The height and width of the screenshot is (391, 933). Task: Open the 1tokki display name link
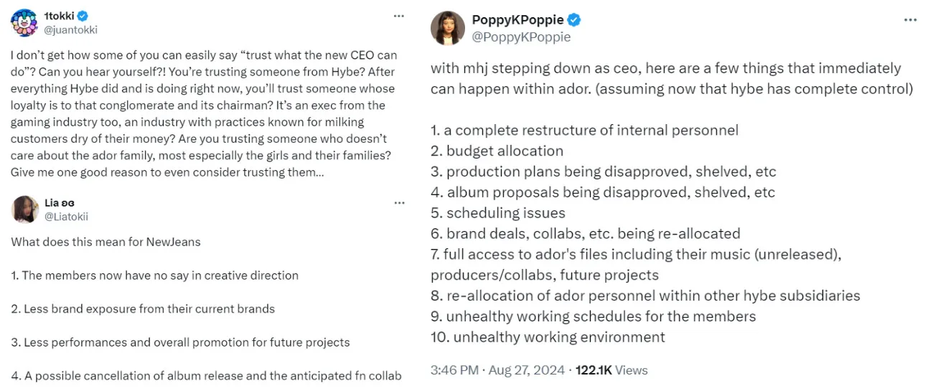tap(60, 16)
